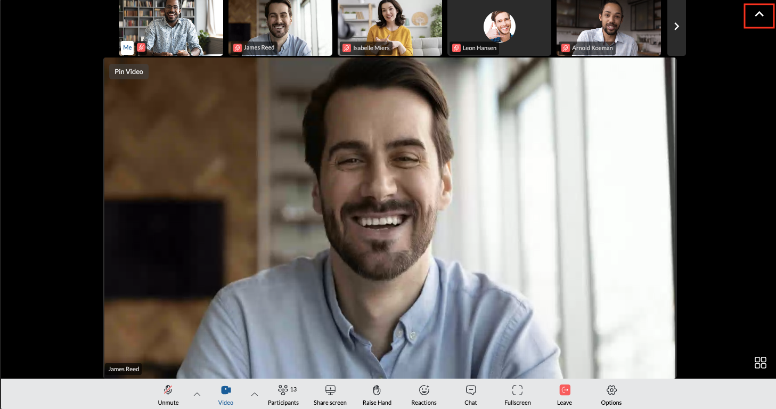The height and width of the screenshot is (409, 776).
Task: Select James Reed's video thumbnail
Action: (x=280, y=27)
